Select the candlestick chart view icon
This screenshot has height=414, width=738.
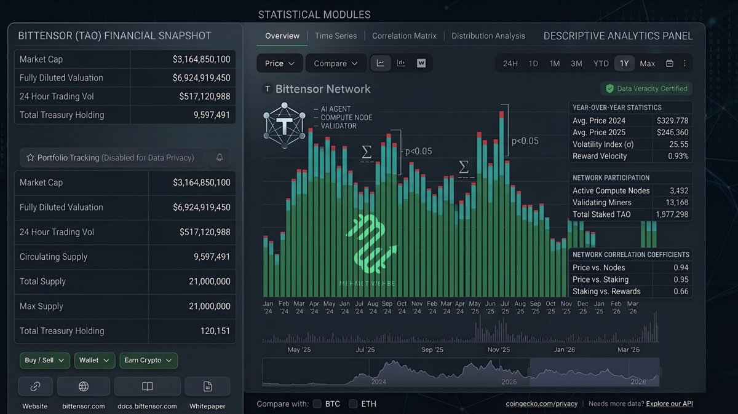coord(401,63)
